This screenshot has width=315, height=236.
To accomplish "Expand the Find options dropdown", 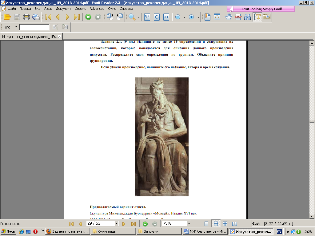I will pos(16,27).
